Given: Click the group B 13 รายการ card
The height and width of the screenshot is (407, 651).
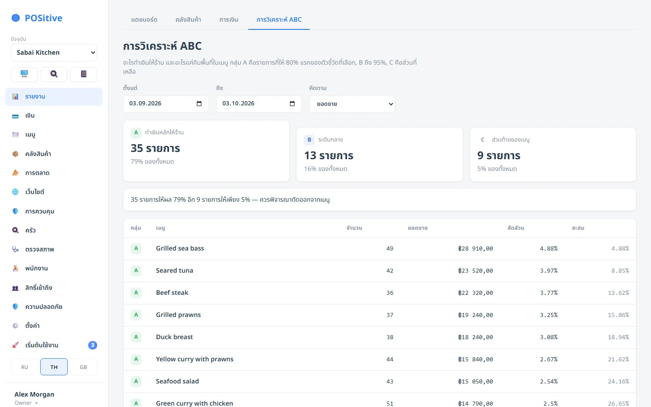Looking at the screenshot, I should pyautogui.click(x=380, y=155).
